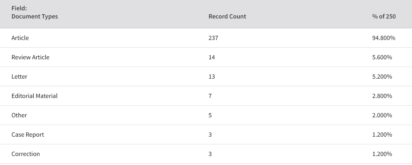This screenshot has height=165, width=412.
Task: Select the Article row label
Action: click(20, 38)
